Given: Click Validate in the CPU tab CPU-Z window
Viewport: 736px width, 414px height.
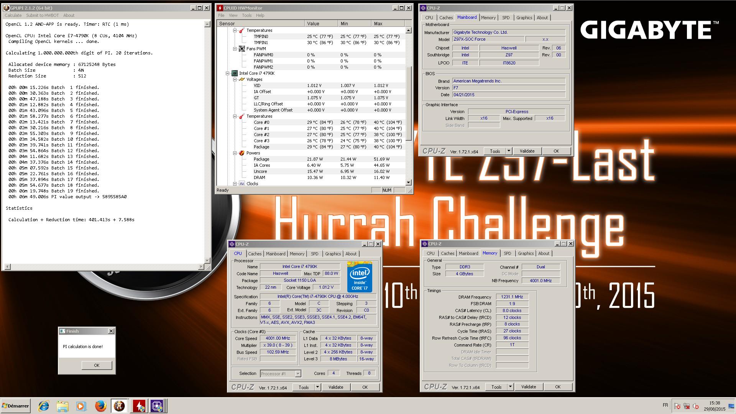Looking at the screenshot, I should pyautogui.click(x=336, y=387).
